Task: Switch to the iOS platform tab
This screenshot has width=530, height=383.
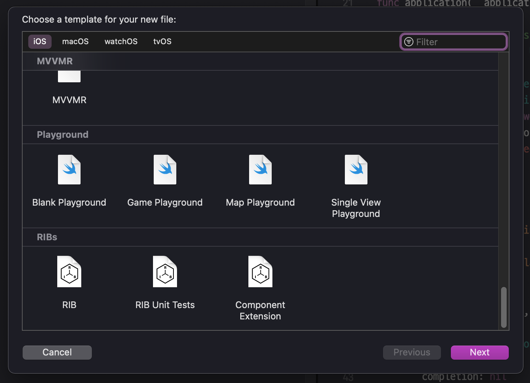Action: coord(40,42)
